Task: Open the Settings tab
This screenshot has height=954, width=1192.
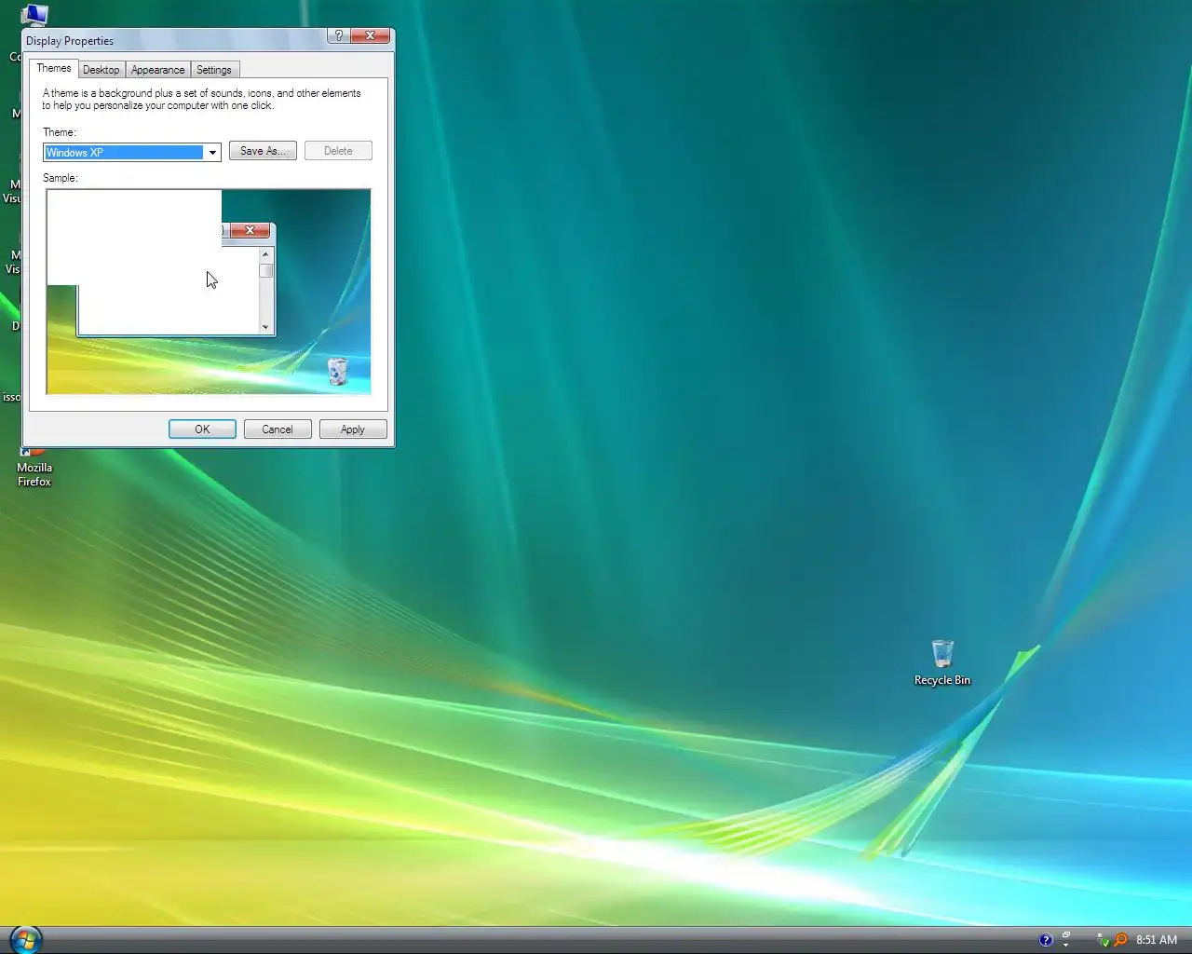Action: click(x=214, y=70)
